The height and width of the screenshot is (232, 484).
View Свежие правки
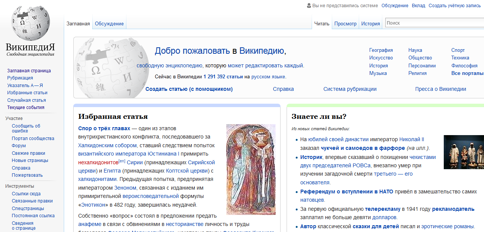(x=28, y=153)
